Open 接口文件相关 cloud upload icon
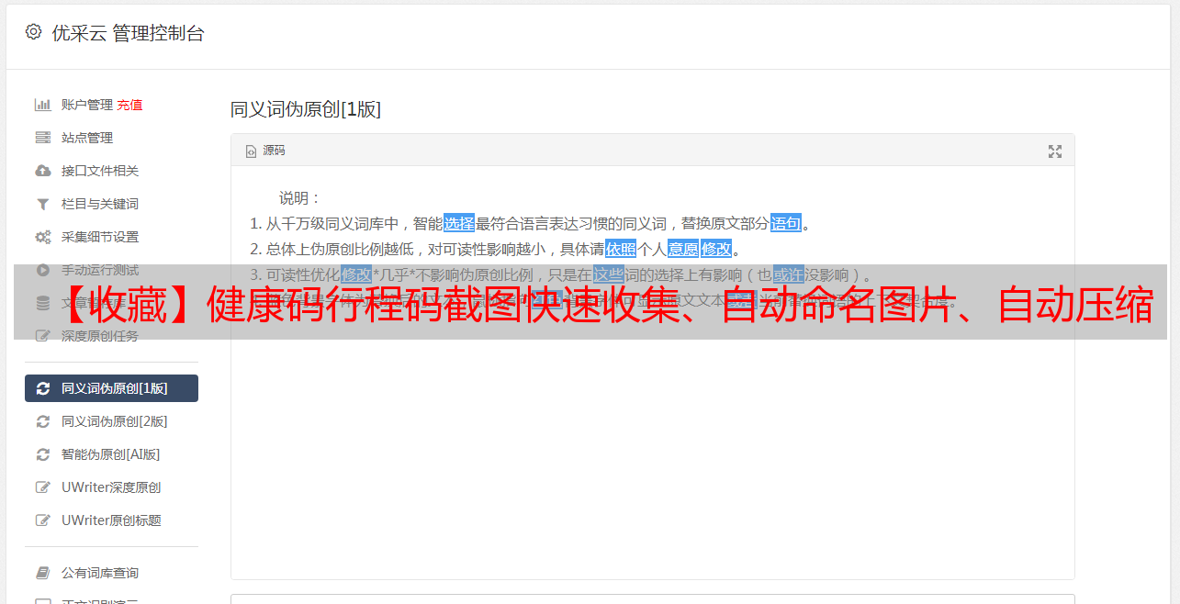 (42, 171)
